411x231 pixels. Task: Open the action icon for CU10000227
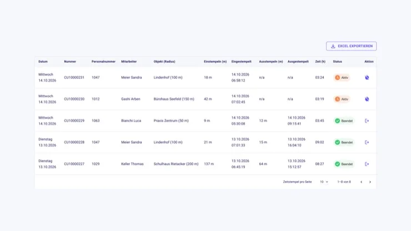(x=367, y=164)
